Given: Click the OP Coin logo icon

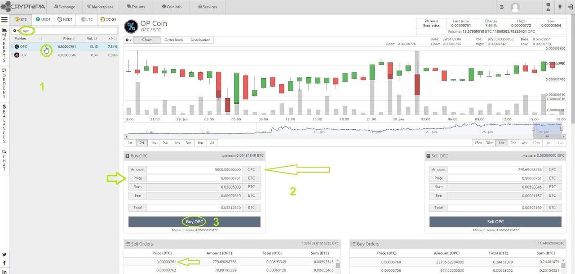Looking at the screenshot, I should click(x=131, y=27).
